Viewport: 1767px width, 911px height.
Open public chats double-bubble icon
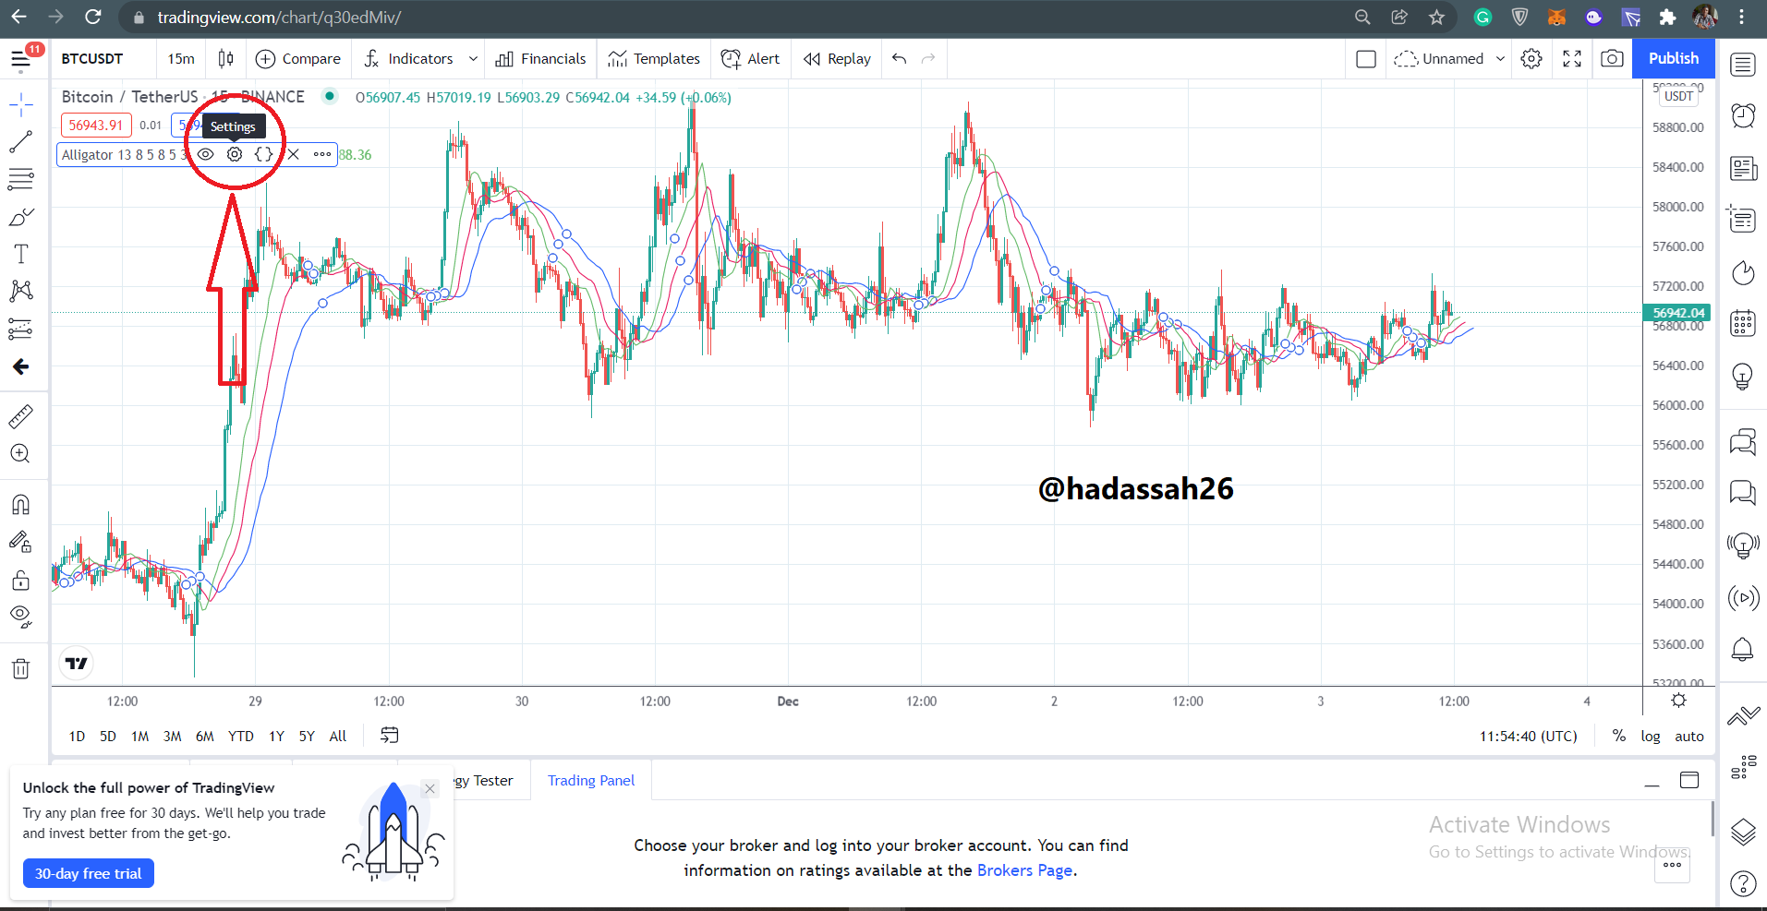point(1743,441)
